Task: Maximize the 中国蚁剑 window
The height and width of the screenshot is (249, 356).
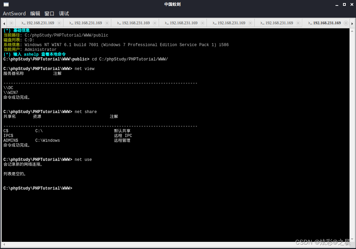Action: click(344, 4)
